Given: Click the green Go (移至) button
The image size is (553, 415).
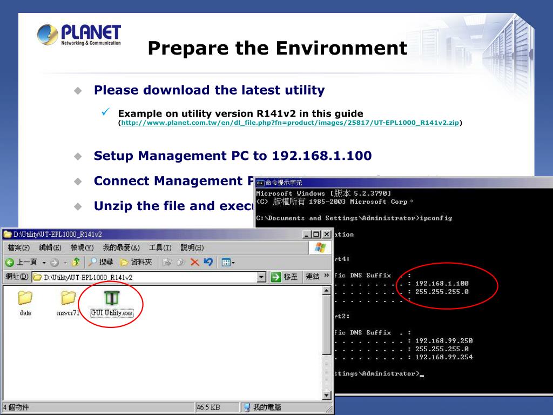Looking at the screenshot, I should [x=284, y=277].
